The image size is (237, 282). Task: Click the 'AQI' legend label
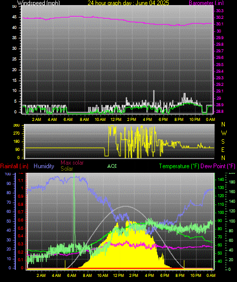pos(112,166)
